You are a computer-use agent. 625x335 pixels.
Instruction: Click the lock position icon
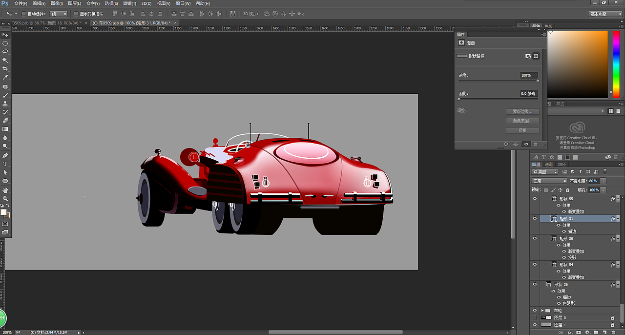(561, 190)
